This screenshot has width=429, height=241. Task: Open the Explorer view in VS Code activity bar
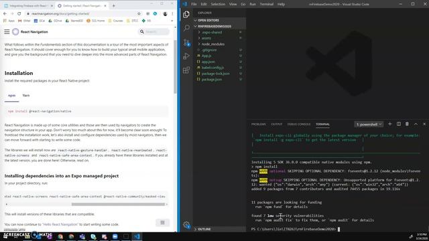186,14
